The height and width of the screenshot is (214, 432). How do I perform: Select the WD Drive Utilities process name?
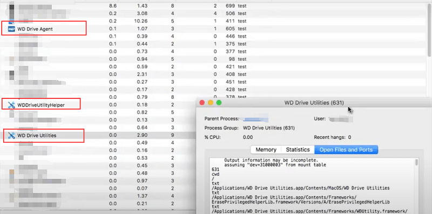37,136
